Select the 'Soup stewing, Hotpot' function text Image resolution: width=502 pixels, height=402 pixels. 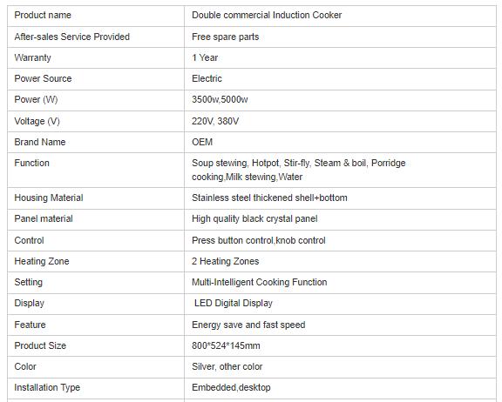click(x=235, y=163)
